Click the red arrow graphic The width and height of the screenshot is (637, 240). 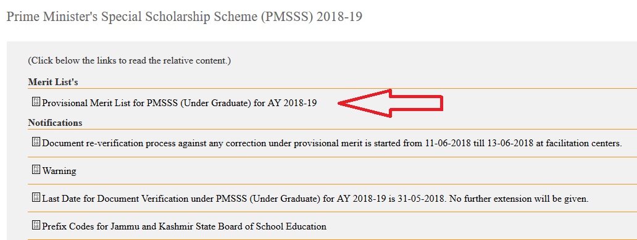pyautogui.click(x=390, y=103)
